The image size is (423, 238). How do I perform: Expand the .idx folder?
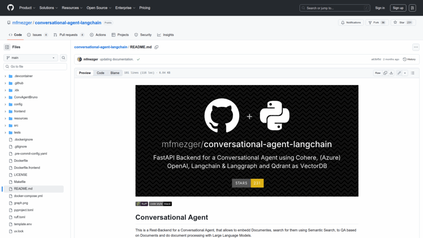click(x=5, y=90)
